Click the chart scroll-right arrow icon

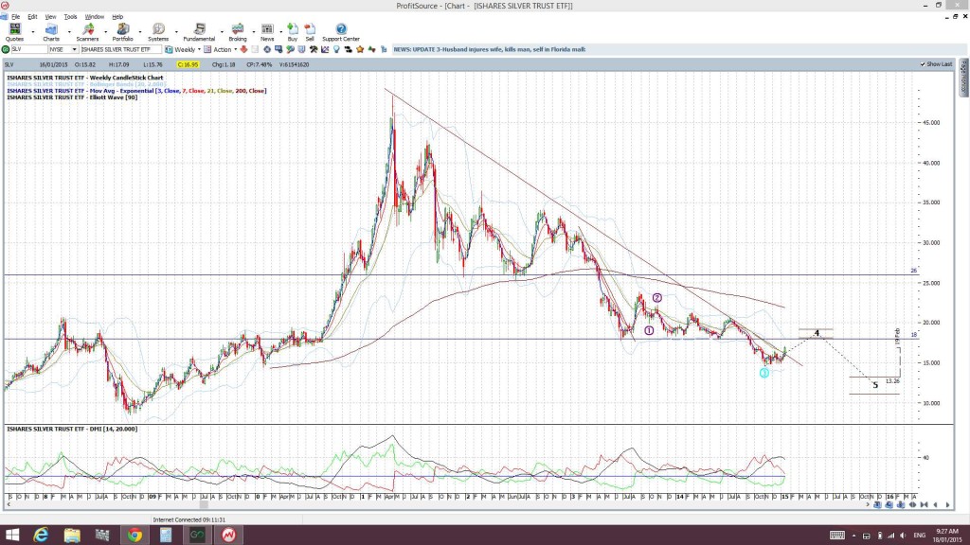pos(947,505)
